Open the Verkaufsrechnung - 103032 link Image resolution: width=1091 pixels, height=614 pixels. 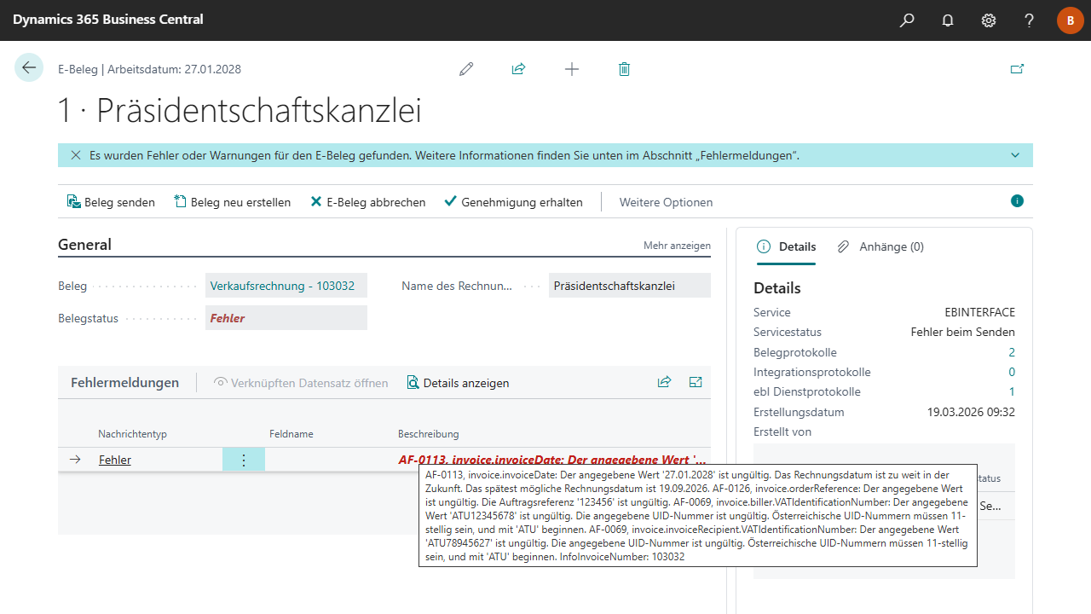click(282, 286)
